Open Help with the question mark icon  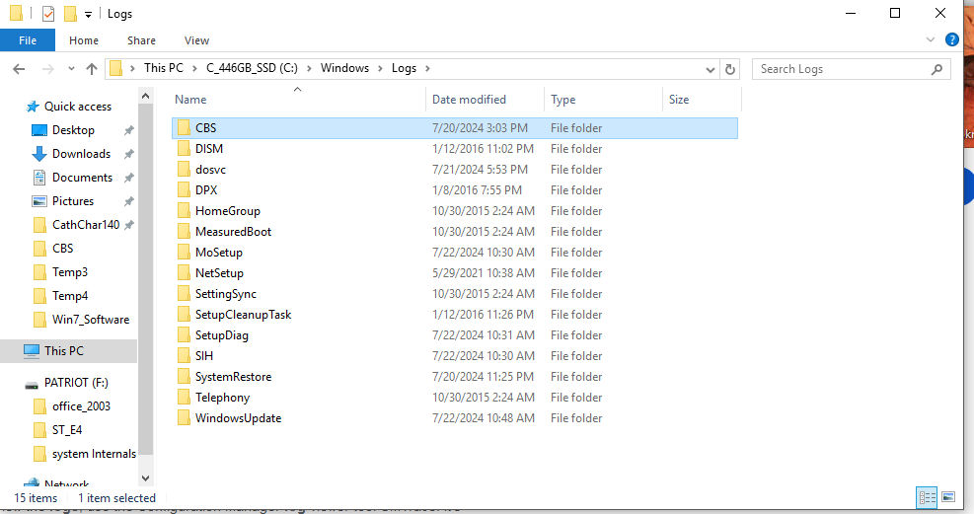tap(951, 39)
